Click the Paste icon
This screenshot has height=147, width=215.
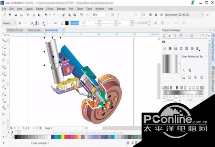39,15
